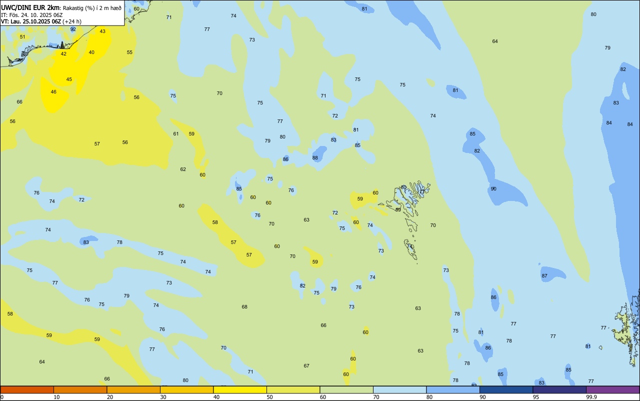Viewport: 640px width, 401px height.
Task: Click the map value '87' in the small blue patch
Action: (x=544, y=276)
